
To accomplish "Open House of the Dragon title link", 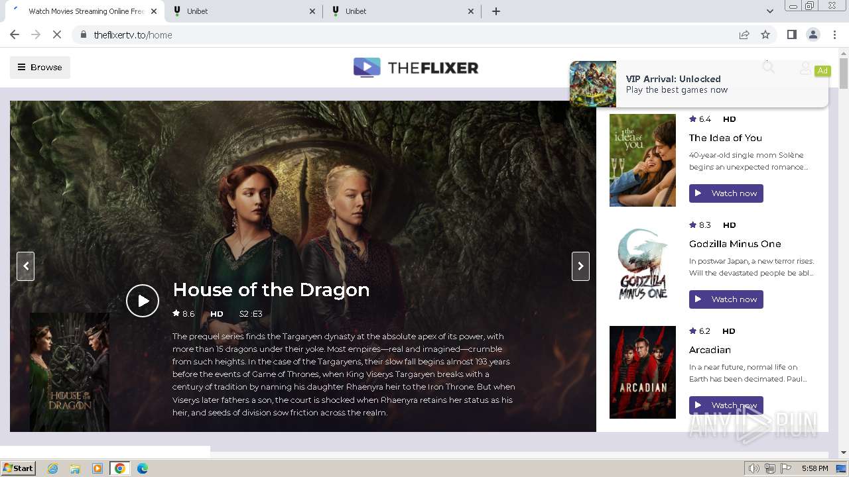I will 271,290.
